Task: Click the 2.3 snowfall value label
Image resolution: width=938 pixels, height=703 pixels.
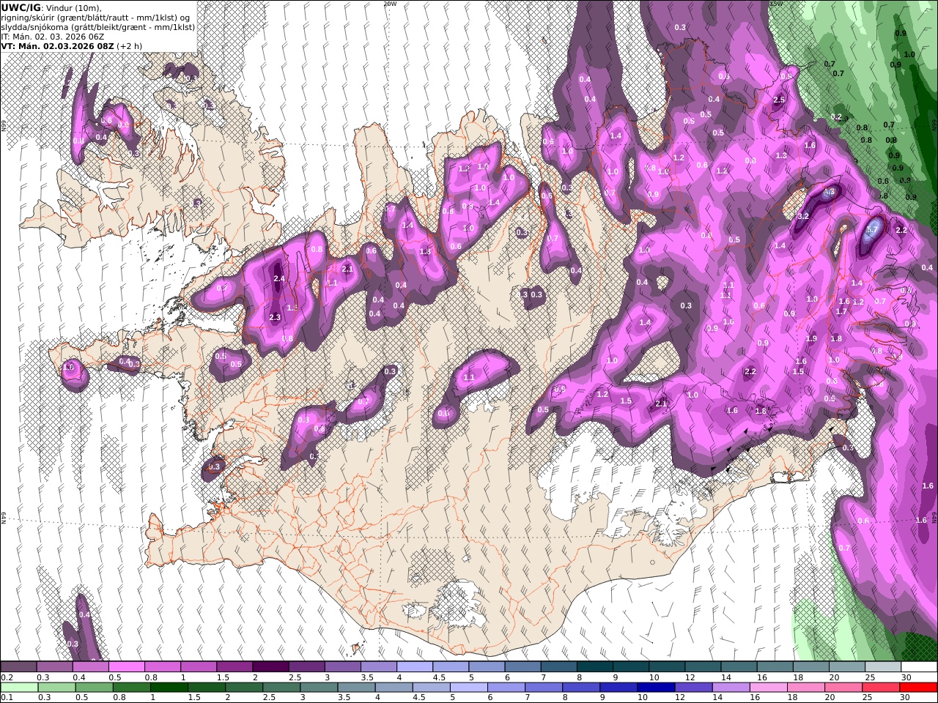Action: (x=275, y=317)
